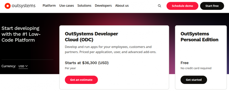Select the 'OutSystems Personal Edition' heading
This screenshot has height=91, width=229.
pyautogui.click(x=199, y=37)
